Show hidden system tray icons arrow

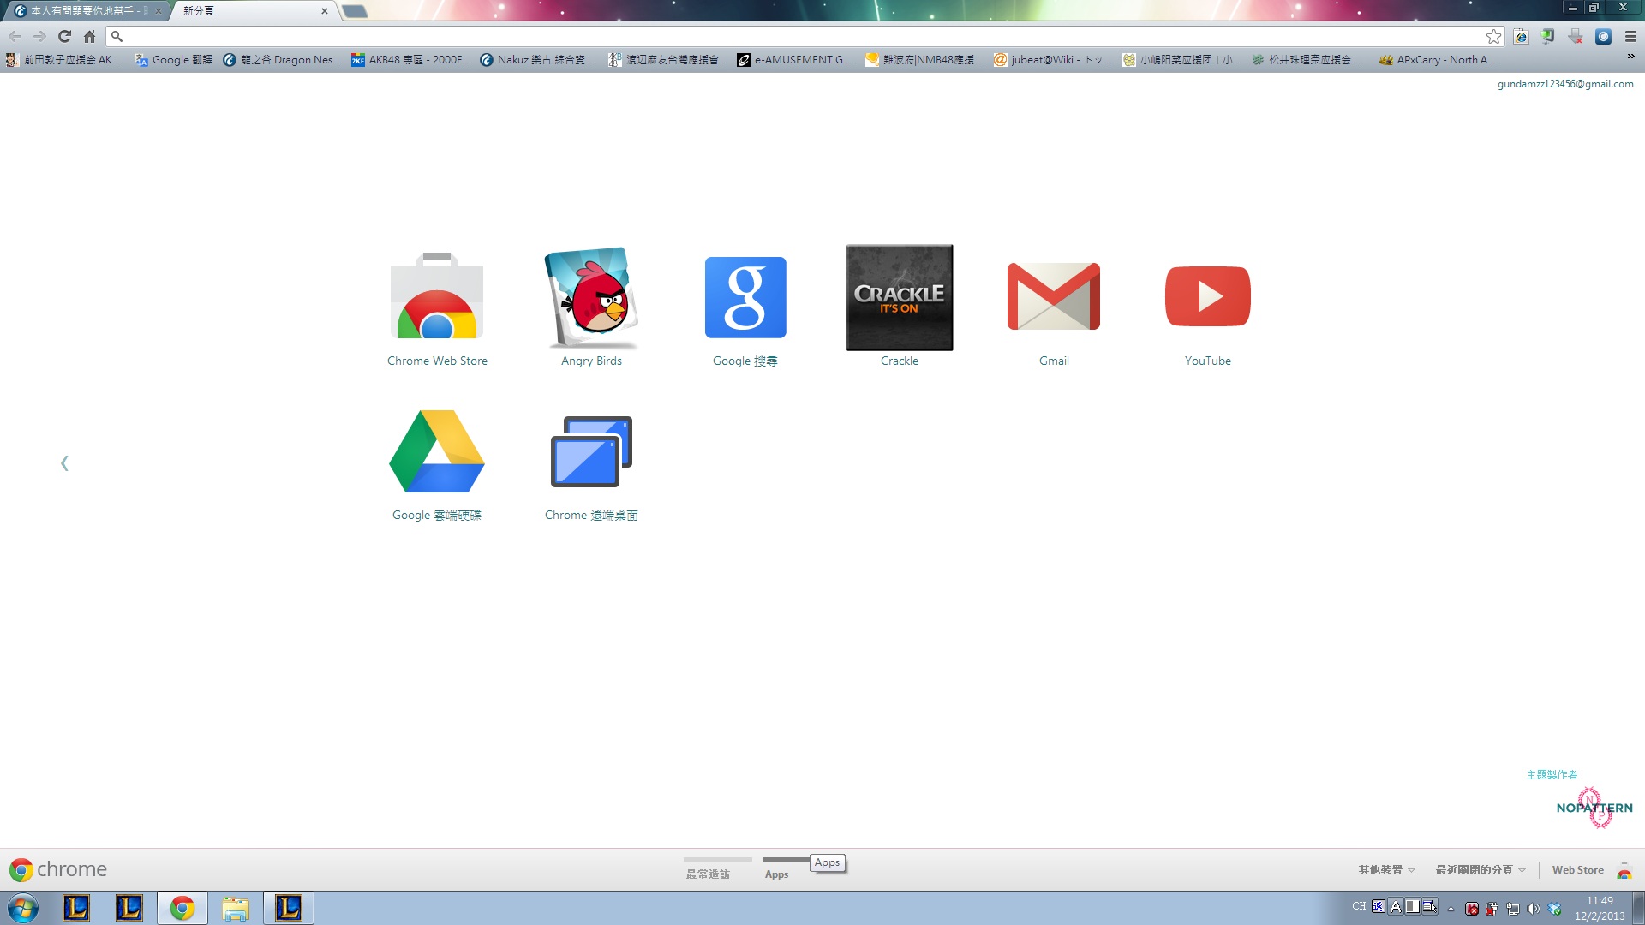(1451, 910)
